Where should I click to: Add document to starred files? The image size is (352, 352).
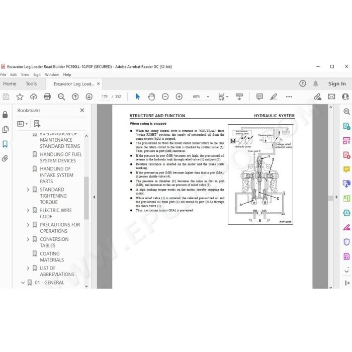(20, 97)
